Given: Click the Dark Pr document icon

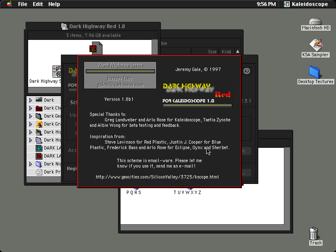Looking at the screenshot, I should pos(39,172).
